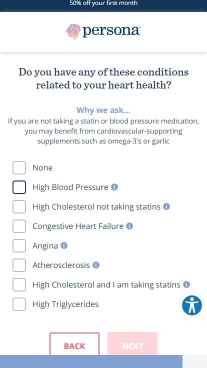Click the NEXT button

pos(132,344)
